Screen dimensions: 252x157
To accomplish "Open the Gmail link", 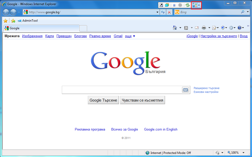I will tap(118, 36).
